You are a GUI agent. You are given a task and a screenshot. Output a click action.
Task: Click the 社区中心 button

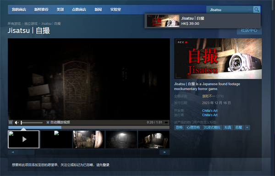pyautogui.click(x=249, y=31)
